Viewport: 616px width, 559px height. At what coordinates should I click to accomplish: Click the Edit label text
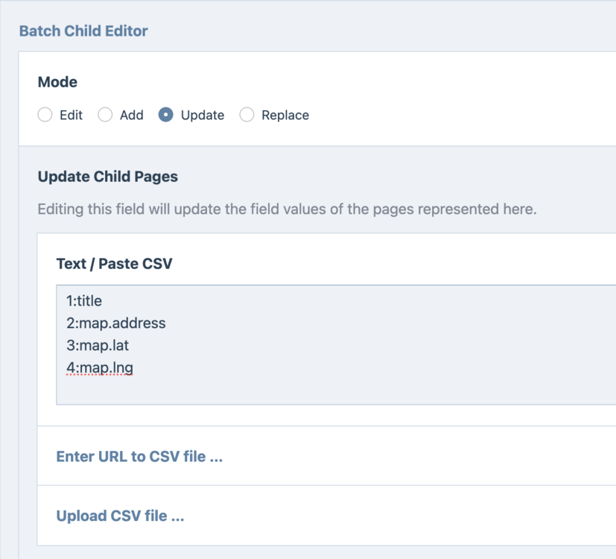pyautogui.click(x=71, y=115)
